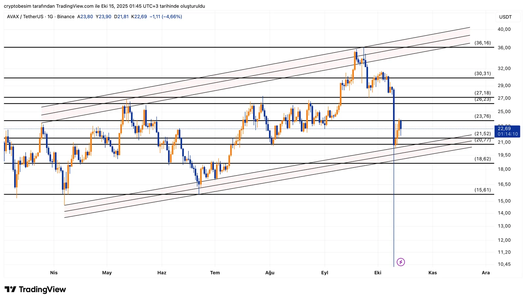Click the purple lightning bolt event icon
Viewport: 526px width, 301px height.
tap(400, 262)
